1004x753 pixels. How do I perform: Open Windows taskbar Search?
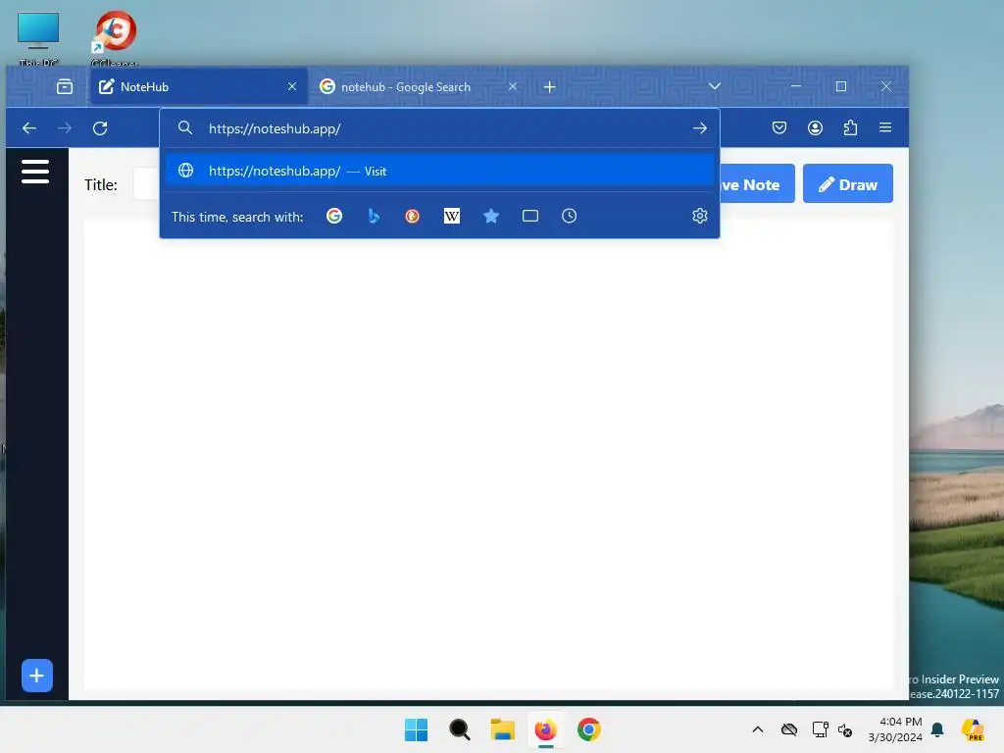click(x=460, y=729)
